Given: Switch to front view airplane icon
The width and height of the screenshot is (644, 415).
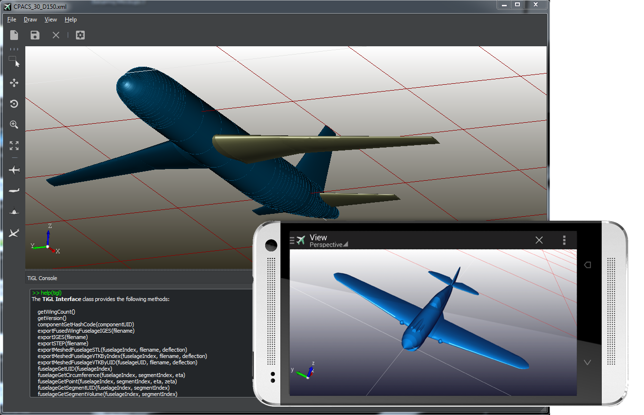Looking at the screenshot, I should (x=14, y=212).
